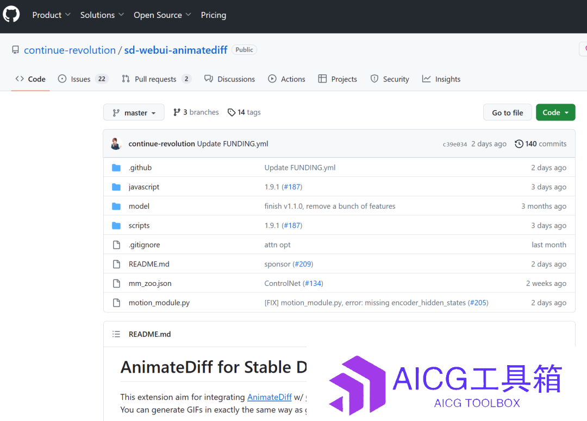
Task: Click the .github folder icon
Action: tap(116, 168)
